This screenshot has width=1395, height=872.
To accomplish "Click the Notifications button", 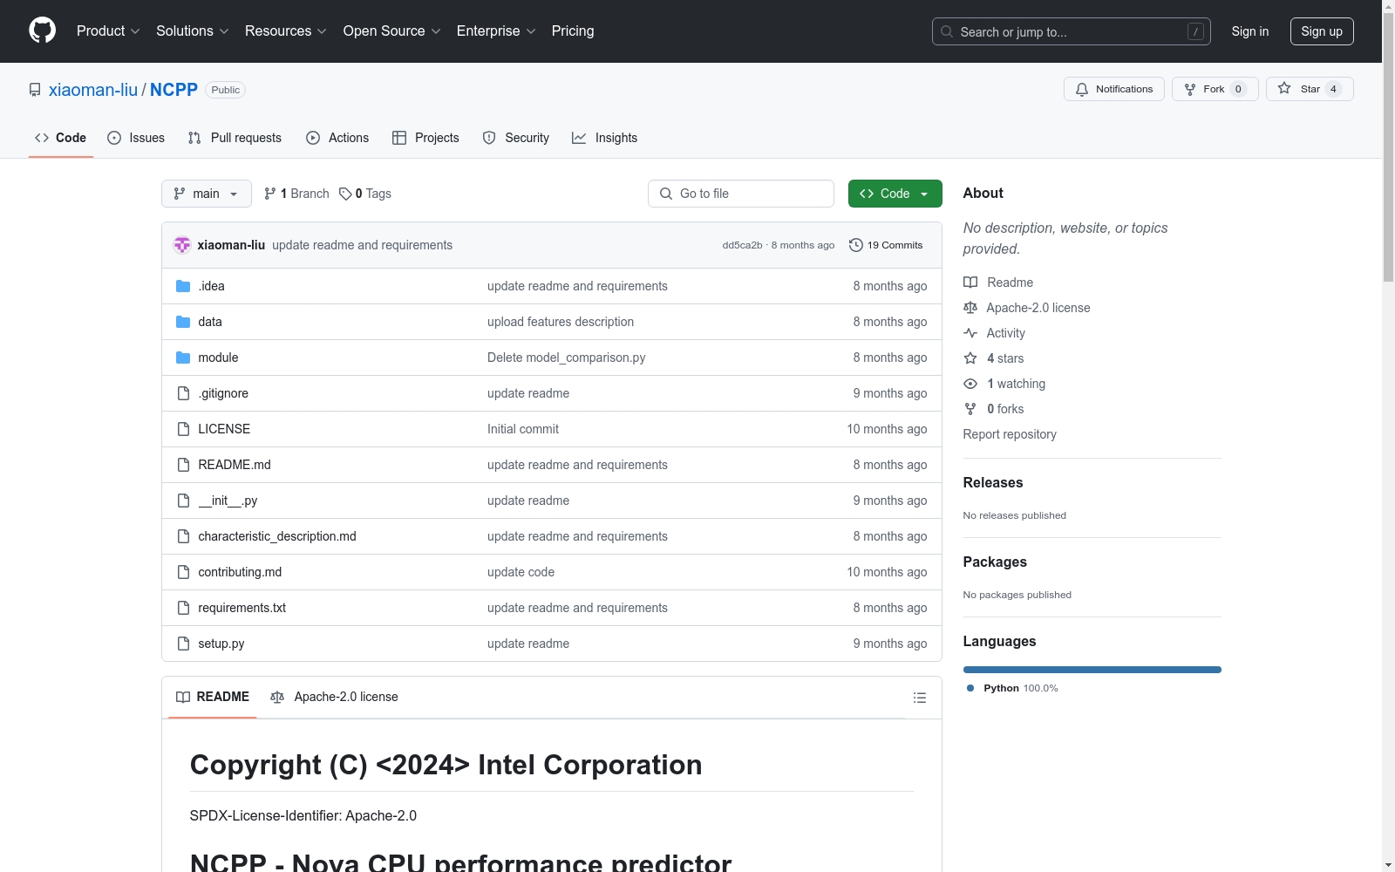I will pyautogui.click(x=1114, y=89).
